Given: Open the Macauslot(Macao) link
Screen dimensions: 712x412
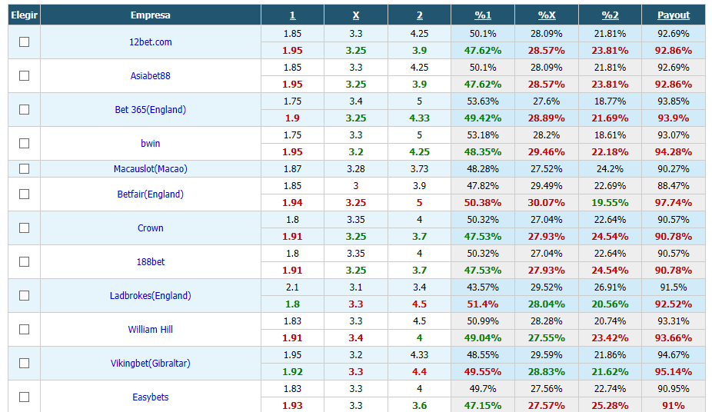Looking at the screenshot, I should 150,169.
